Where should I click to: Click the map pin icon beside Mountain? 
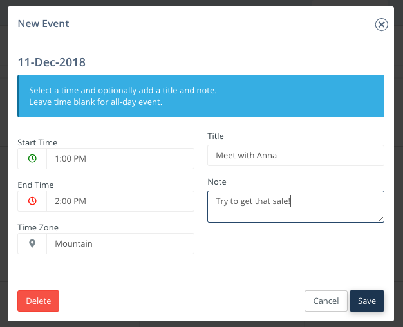[x=32, y=243]
